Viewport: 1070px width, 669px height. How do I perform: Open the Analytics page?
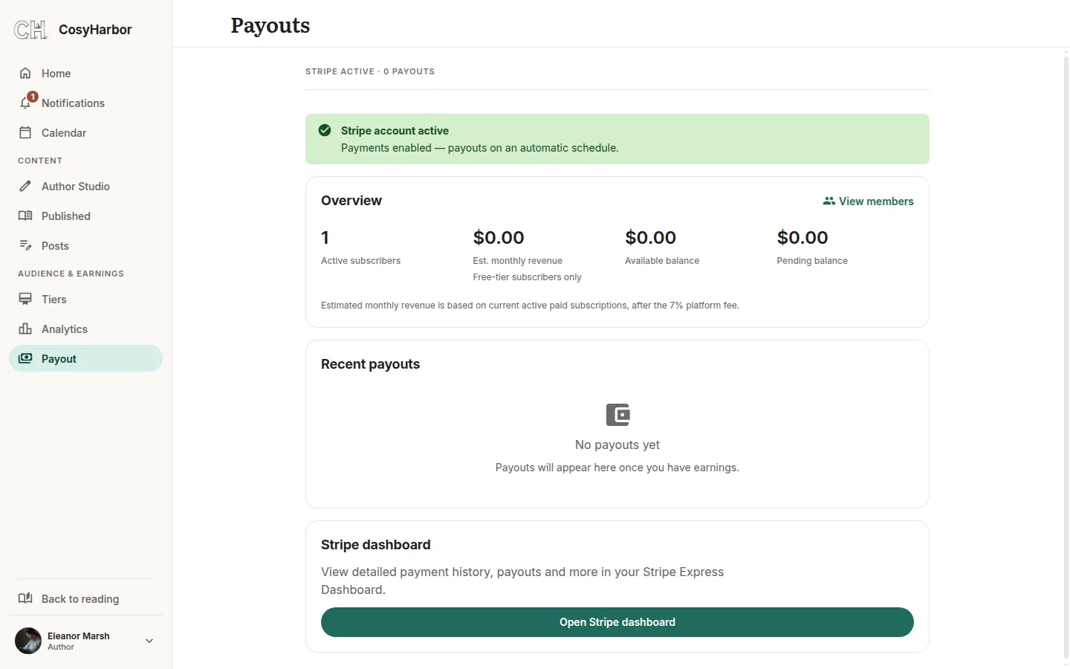point(85,329)
